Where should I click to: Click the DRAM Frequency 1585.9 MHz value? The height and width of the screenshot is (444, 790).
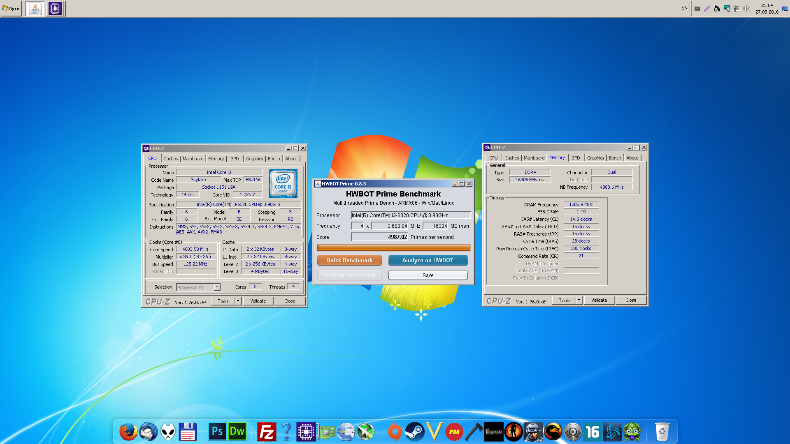point(581,204)
